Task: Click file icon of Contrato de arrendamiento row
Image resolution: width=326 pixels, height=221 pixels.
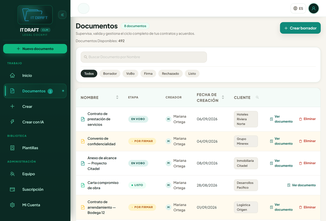Action: coord(83,207)
